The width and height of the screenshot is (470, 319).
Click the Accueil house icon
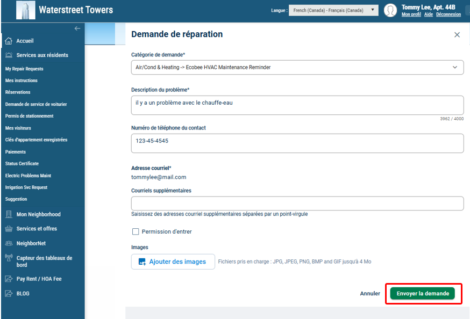click(x=9, y=41)
